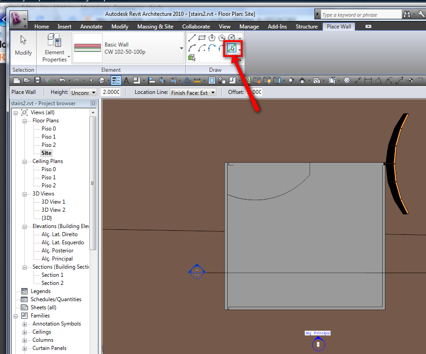The height and width of the screenshot is (354, 426).
Task: Open the Piso 1 floor plan
Action: (x=48, y=137)
